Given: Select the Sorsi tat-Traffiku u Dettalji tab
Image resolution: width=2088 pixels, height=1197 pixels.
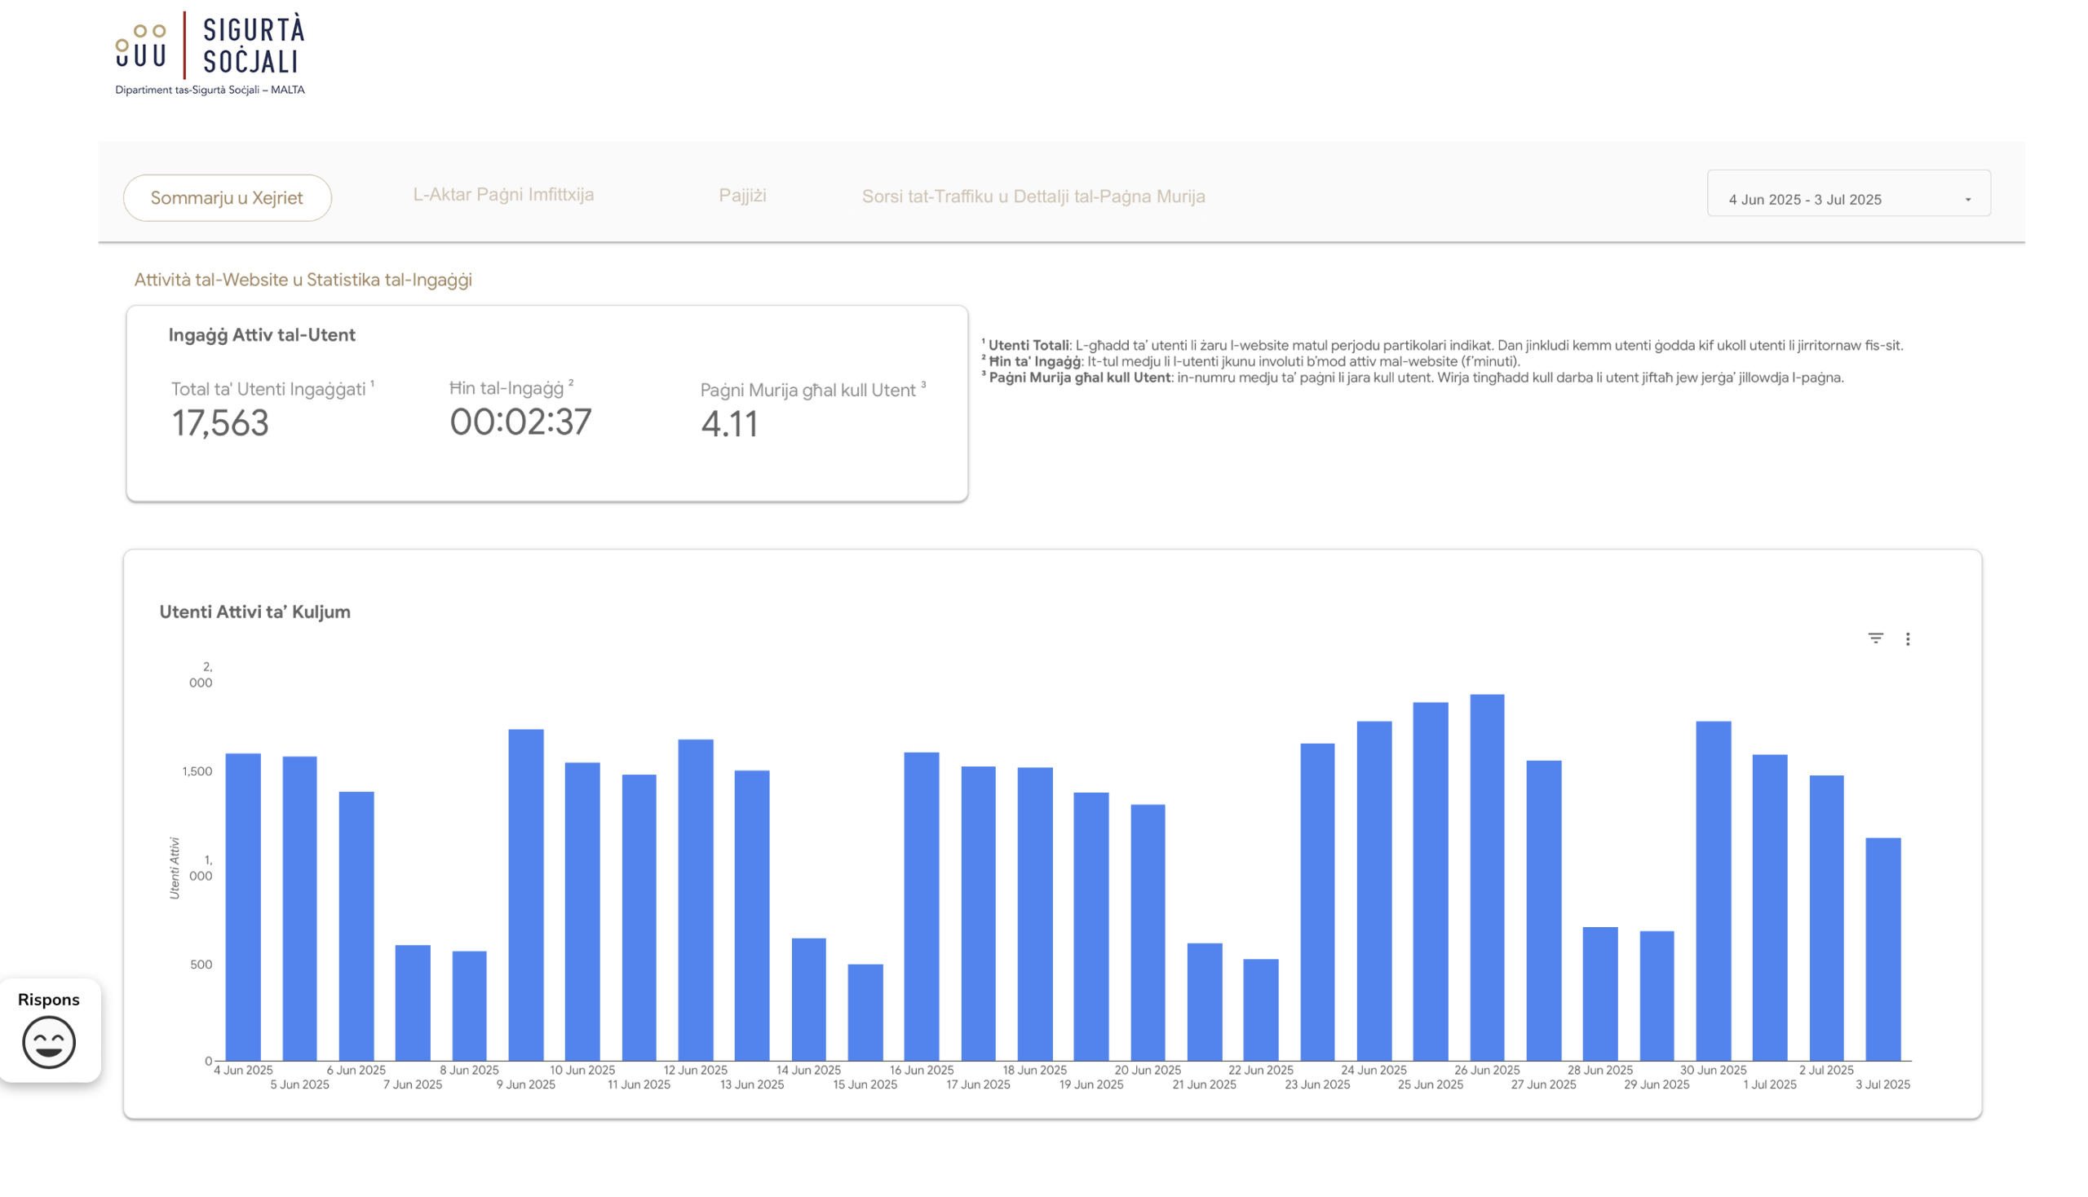Looking at the screenshot, I should point(1033,197).
